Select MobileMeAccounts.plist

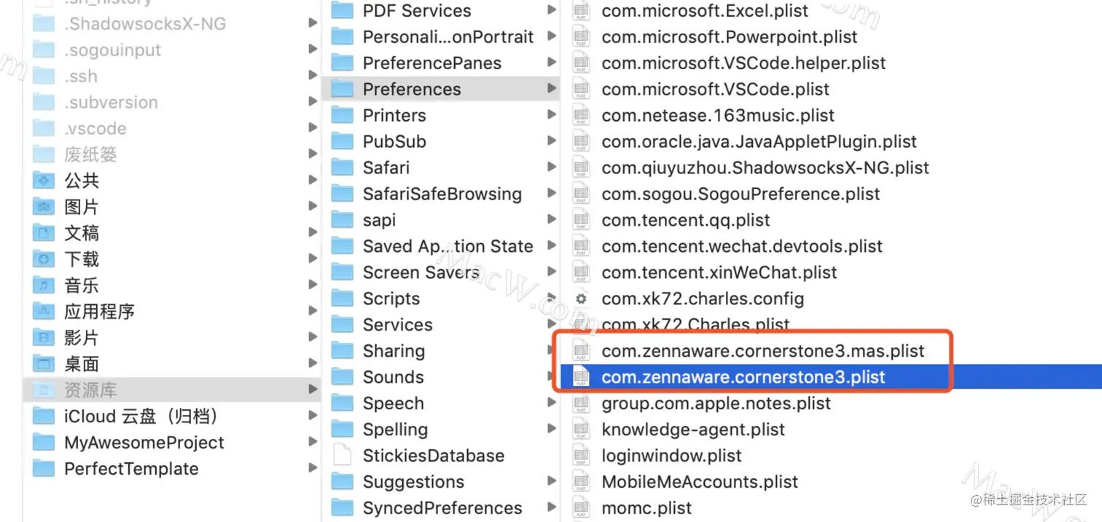(x=700, y=482)
